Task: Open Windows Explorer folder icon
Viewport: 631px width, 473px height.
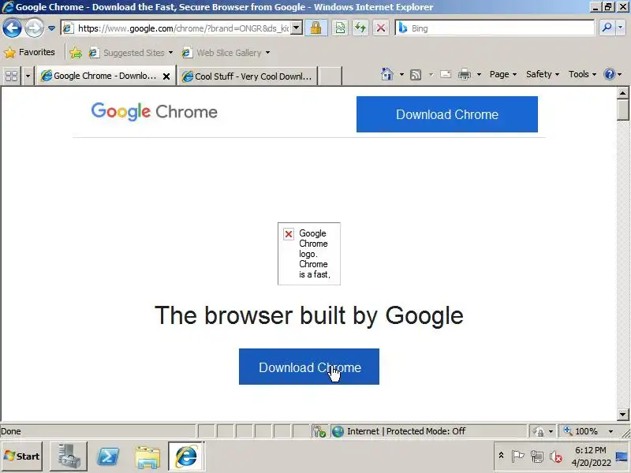Action: [147, 456]
